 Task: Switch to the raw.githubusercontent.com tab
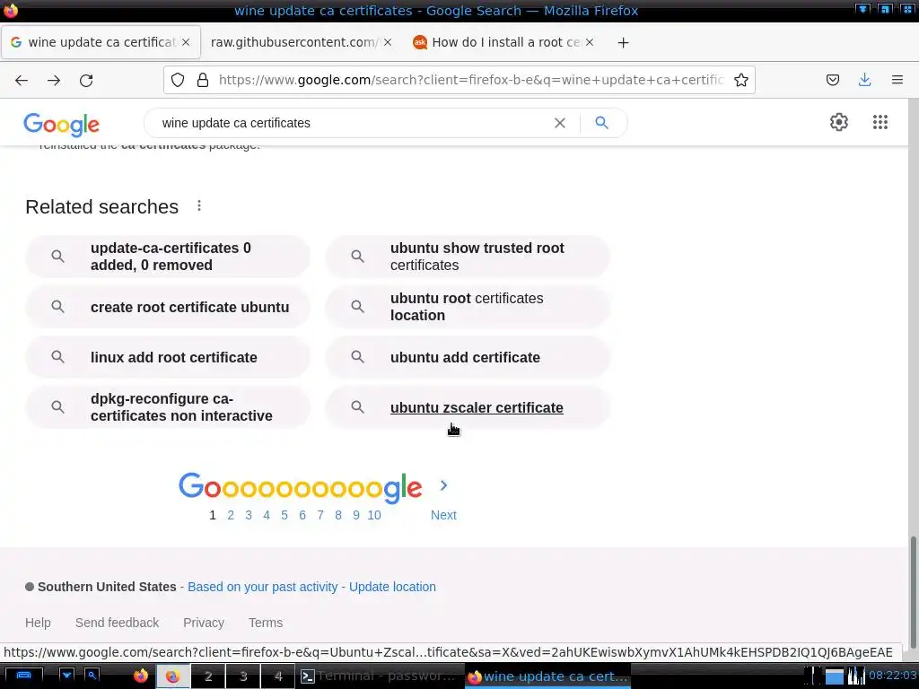[293, 42]
